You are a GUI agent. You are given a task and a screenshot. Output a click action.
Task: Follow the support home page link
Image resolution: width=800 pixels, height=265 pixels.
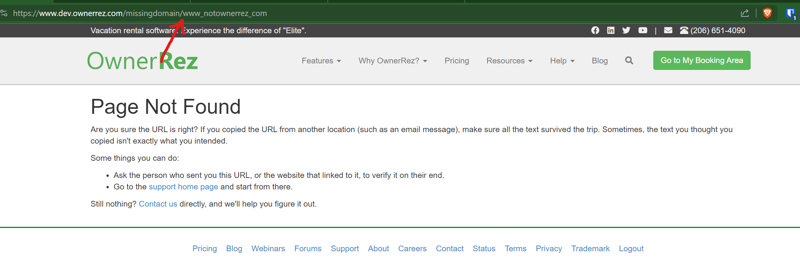tap(183, 187)
